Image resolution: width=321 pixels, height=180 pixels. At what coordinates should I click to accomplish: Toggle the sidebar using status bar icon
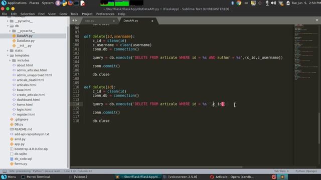pos(5,171)
